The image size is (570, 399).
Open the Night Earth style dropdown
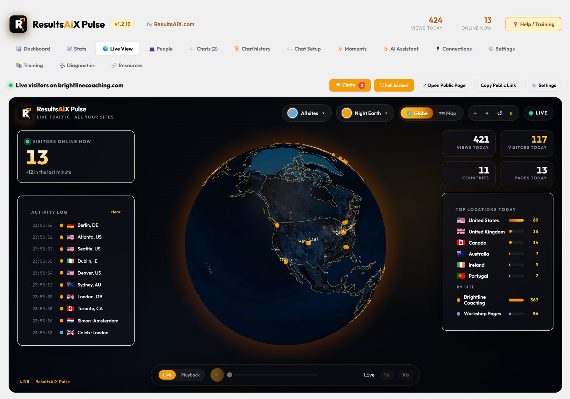tap(365, 113)
